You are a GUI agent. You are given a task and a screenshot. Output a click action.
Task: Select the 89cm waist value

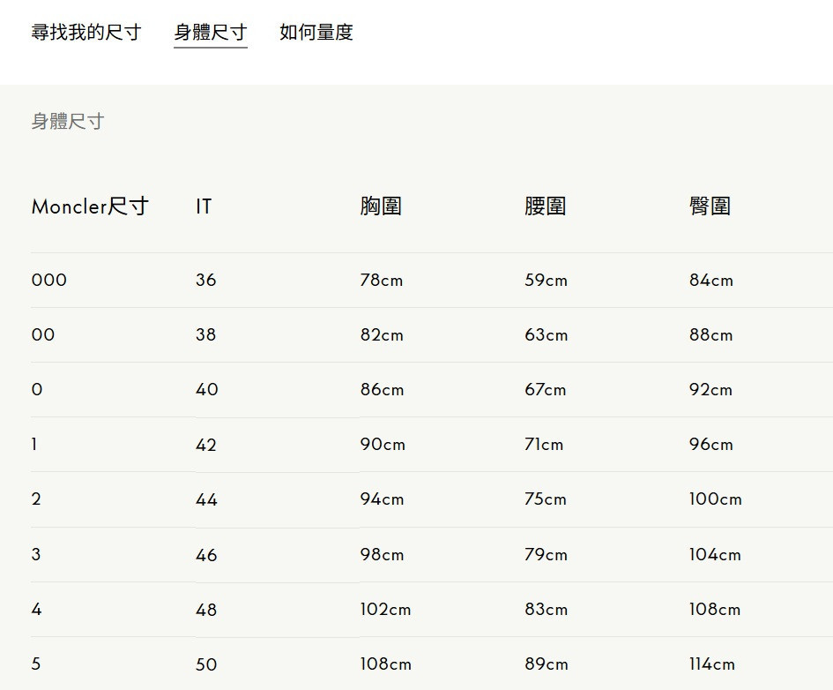coord(547,664)
